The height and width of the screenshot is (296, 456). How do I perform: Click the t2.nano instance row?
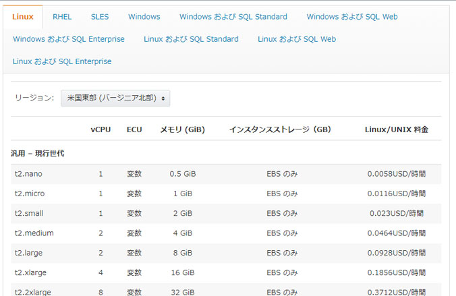[226, 174]
